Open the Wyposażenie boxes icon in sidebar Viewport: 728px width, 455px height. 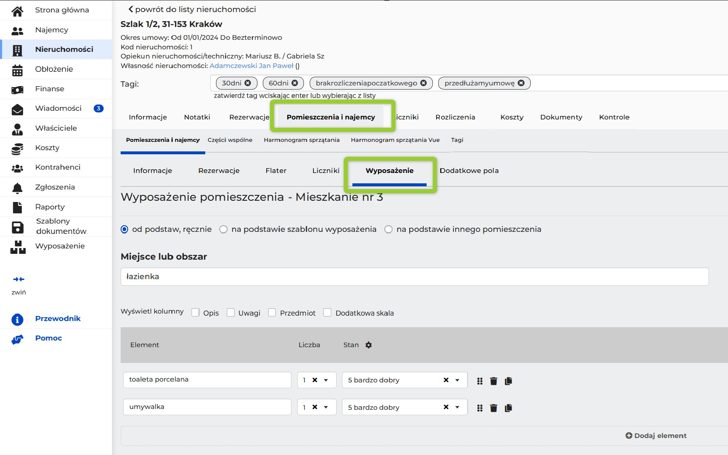point(18,247)
